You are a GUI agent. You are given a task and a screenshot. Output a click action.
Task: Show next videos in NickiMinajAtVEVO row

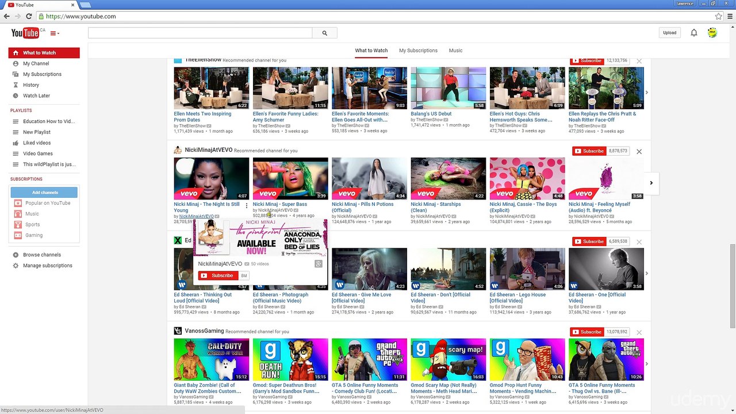(651, 183)
